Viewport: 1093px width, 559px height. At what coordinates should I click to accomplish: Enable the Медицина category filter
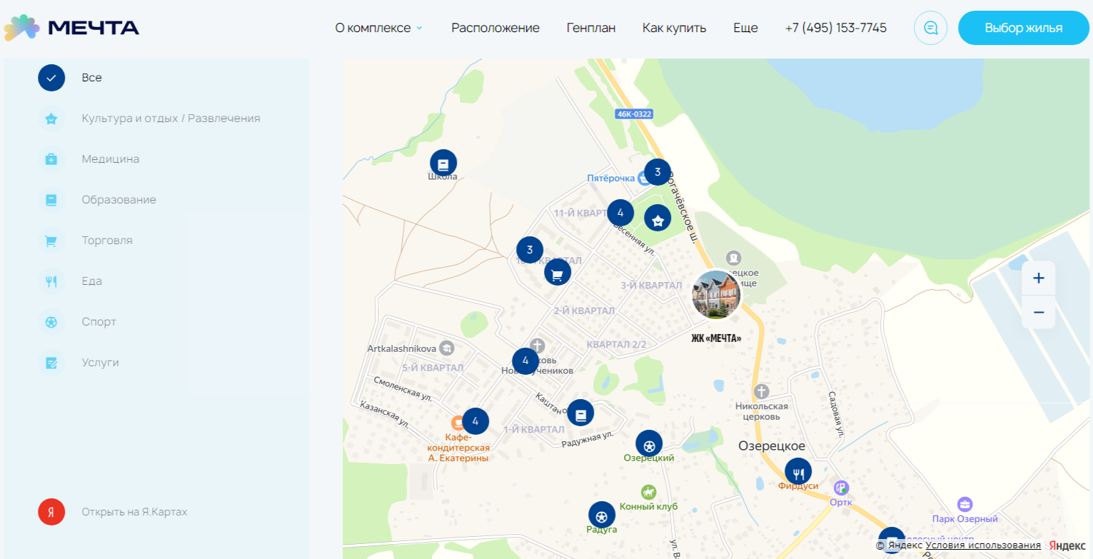pos(51,159)
